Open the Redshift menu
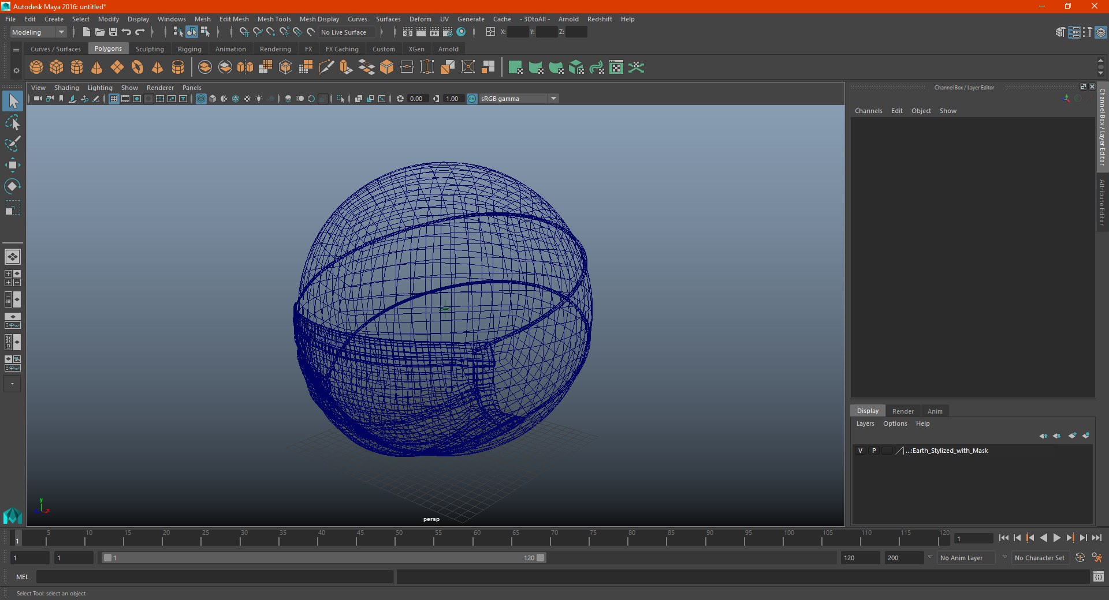 600,19
